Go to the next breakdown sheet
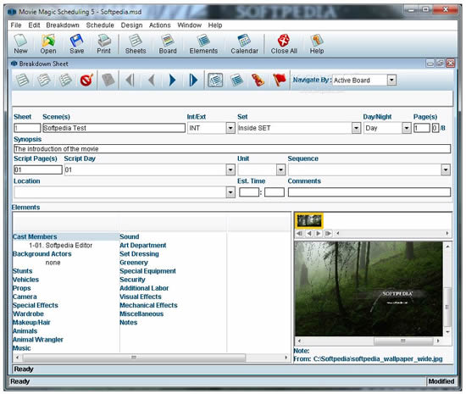This screenshot has width=466, height=394. coord(172,80)
